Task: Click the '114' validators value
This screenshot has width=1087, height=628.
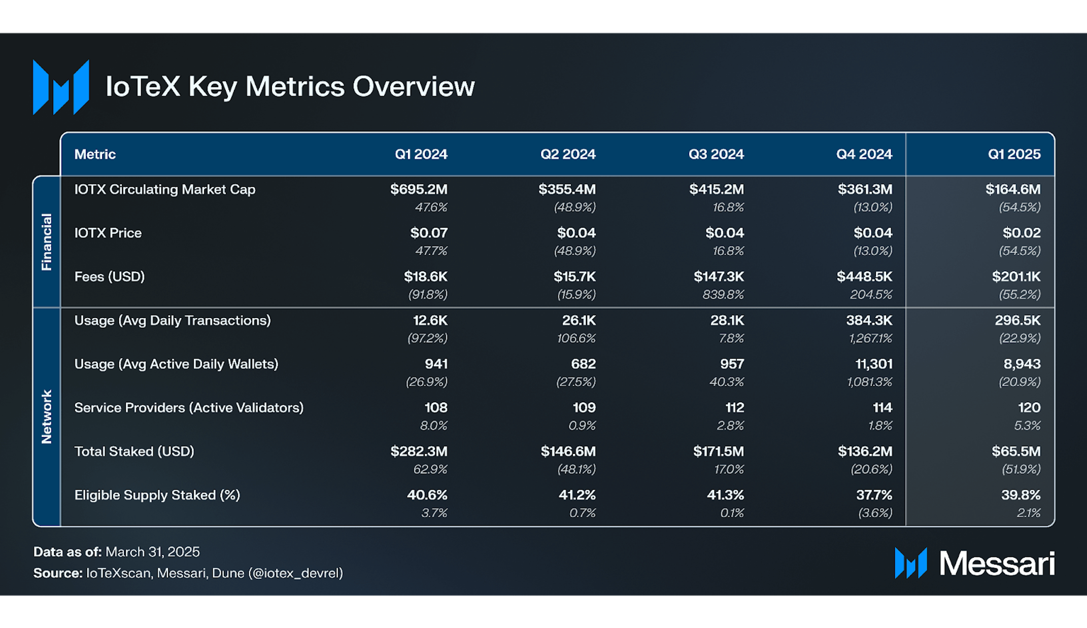Action: pos(882,408)
